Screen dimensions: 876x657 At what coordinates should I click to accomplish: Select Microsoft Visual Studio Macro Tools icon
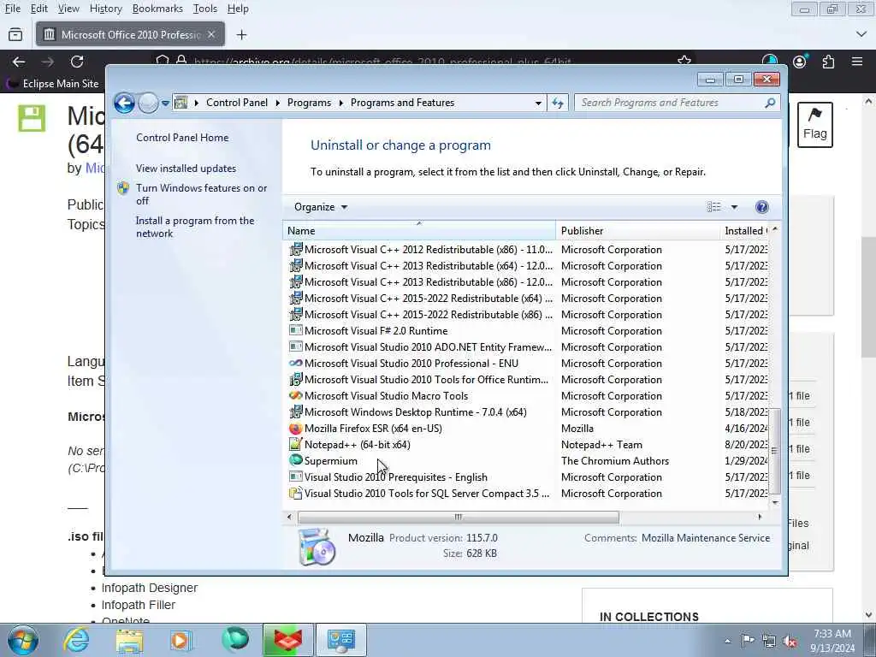point(295,395)
